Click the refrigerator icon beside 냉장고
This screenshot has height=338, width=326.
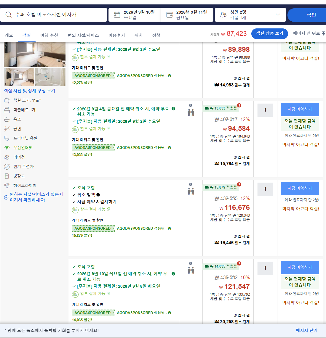[x=7, y=176]
